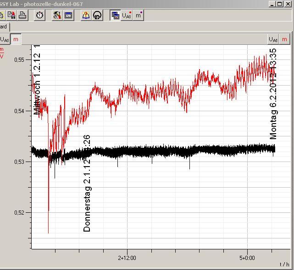Click the 0,54 y-axis label
Screen dimensions: 294x270
tap(19, 111)
